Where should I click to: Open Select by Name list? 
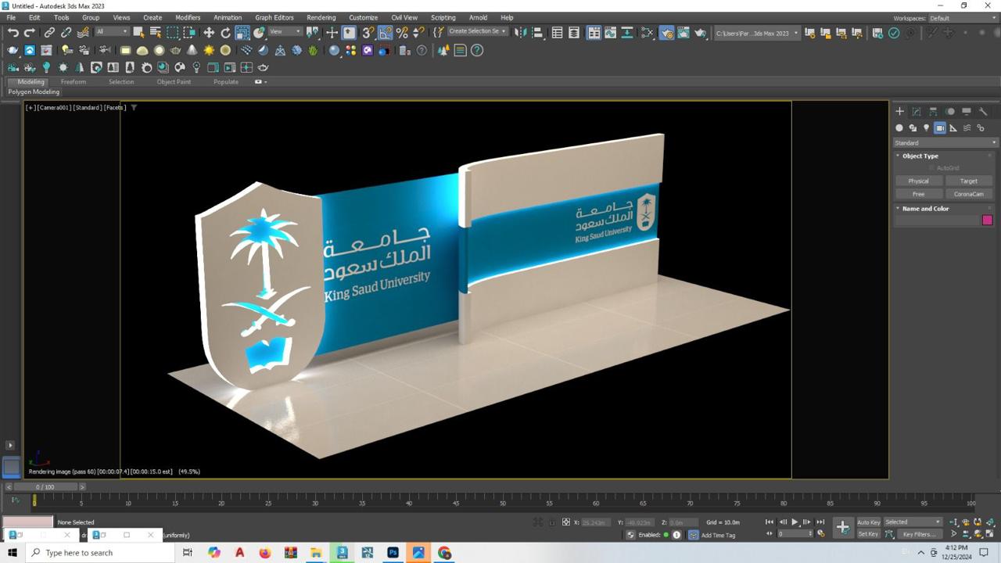pos(156,33)
